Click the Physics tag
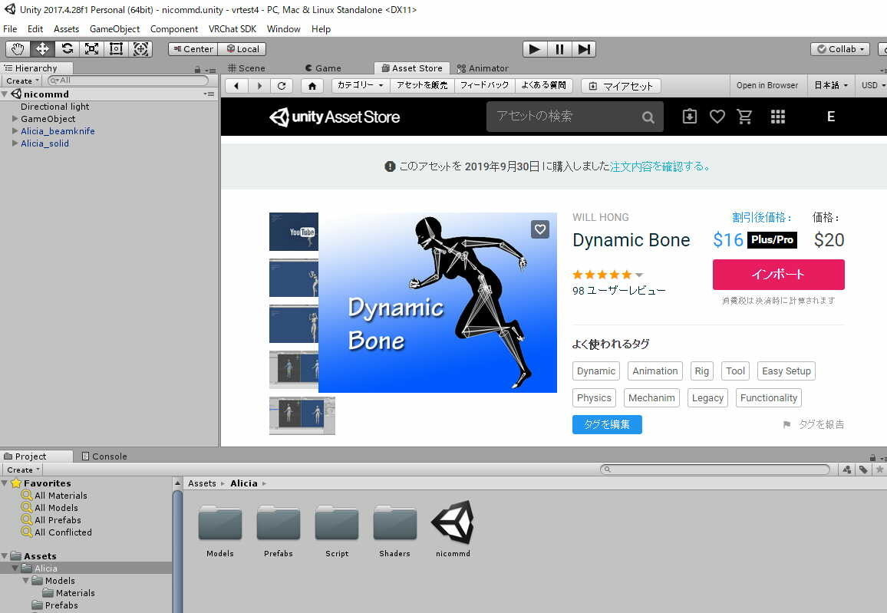The width and height of the screenshot is (887, 613). coord(594,397)
